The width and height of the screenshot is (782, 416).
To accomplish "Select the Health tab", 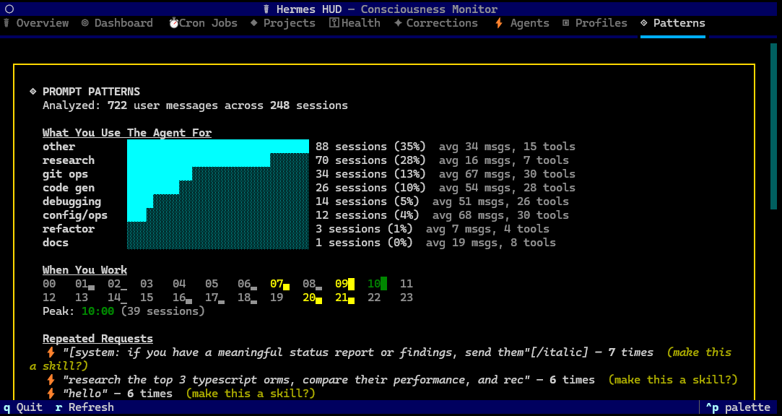I will coord(355,23).
